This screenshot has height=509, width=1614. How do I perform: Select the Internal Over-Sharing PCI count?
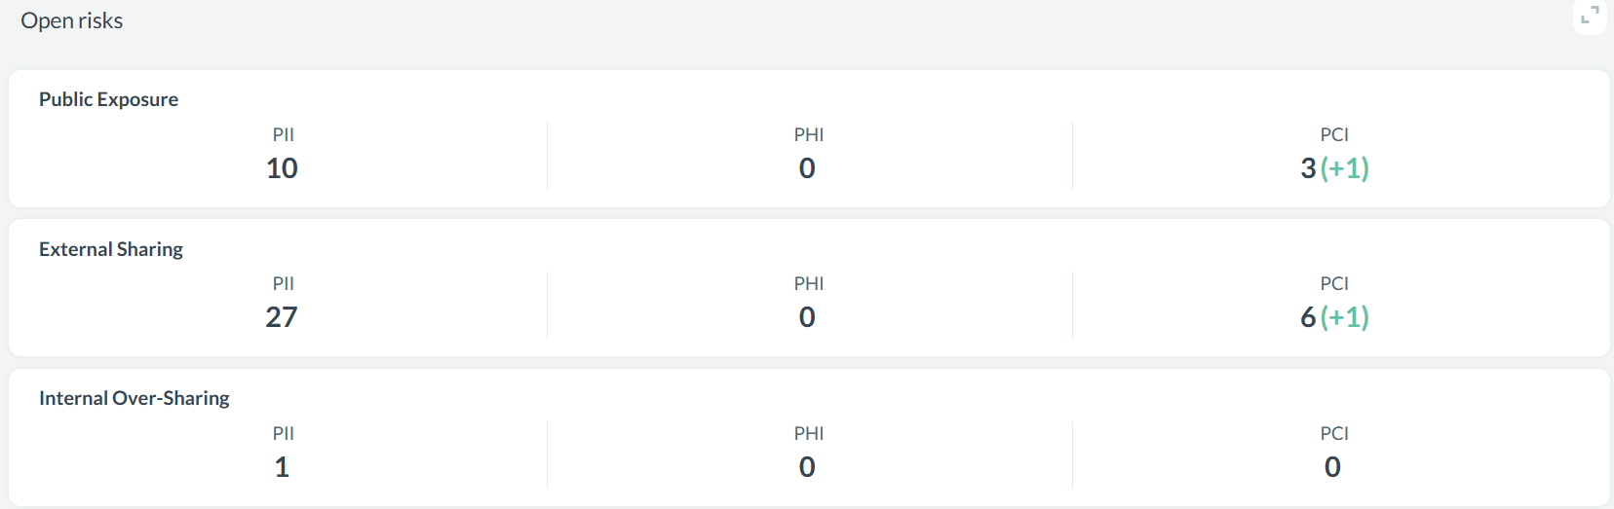(1332, 467)
